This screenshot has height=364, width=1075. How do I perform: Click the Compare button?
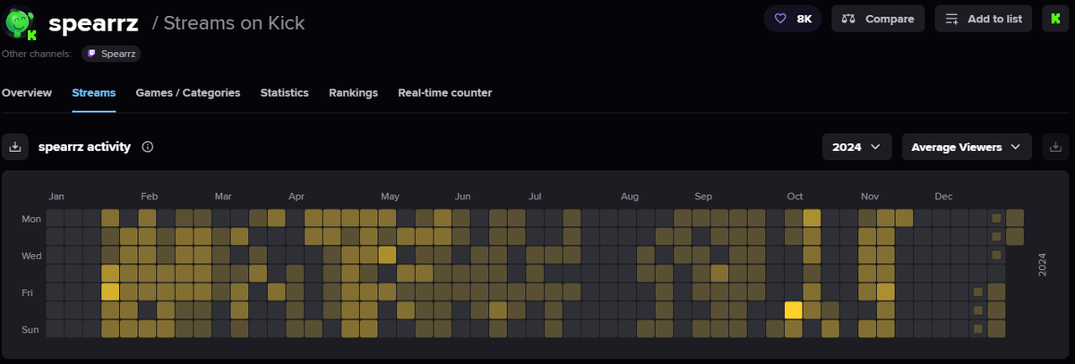(x=878, y=19)
